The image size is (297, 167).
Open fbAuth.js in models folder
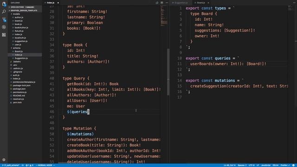pyautogui.click(x=19, y=31)
